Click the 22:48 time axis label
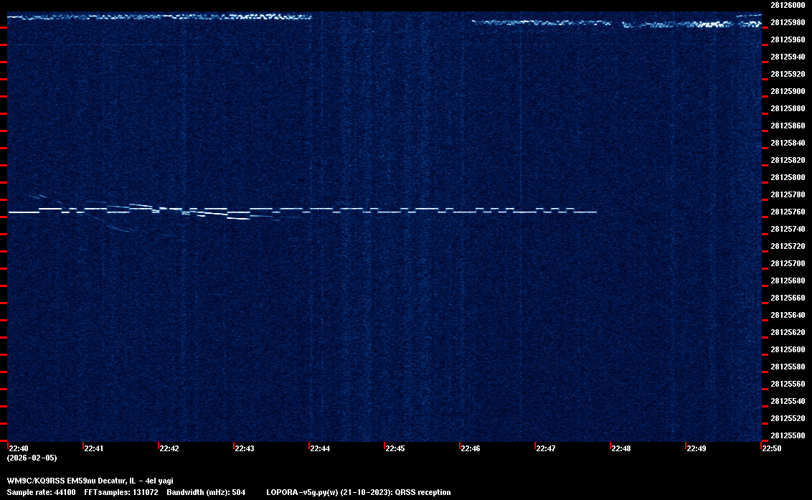 [620, 449]
